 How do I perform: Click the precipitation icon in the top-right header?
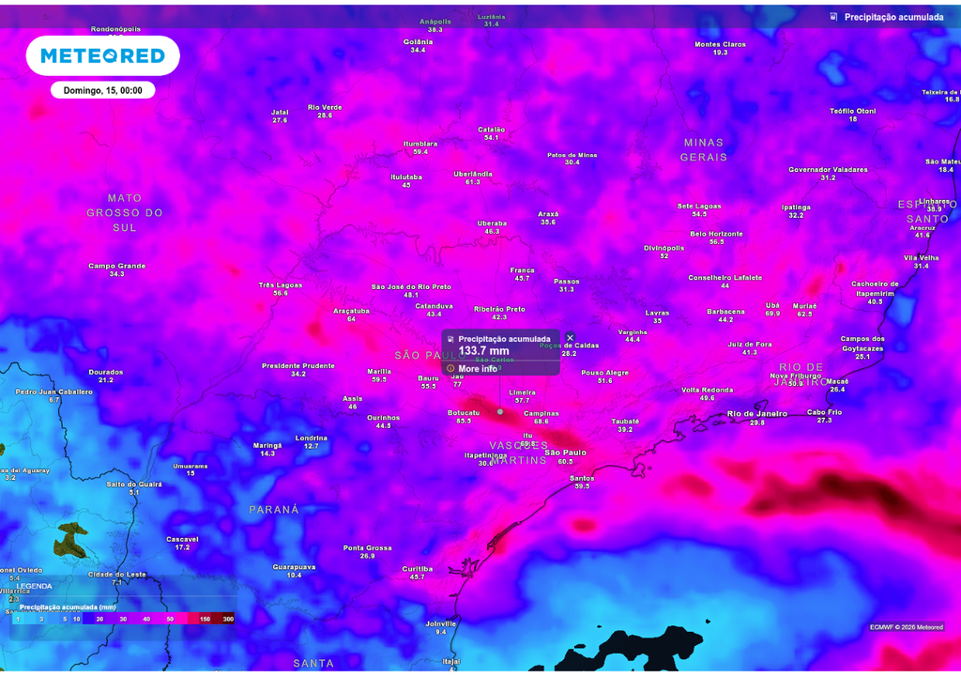(834, 15)
